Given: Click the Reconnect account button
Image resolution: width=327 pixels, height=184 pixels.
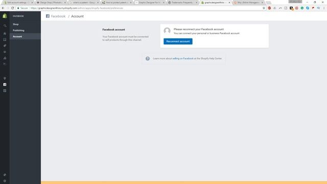Looking at the screenshot, I should (178, 41).
